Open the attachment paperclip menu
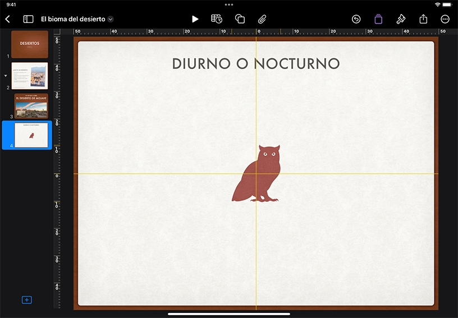Image resolution: width=458 pixels, height=318 pixels. coord(262,19)
